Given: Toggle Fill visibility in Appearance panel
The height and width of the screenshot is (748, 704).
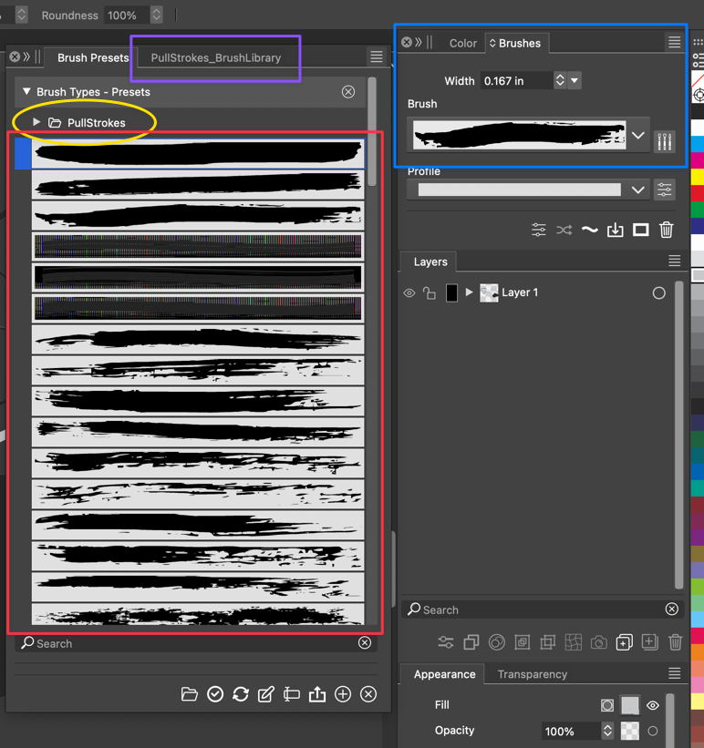Looking at the screenshot, I should coord(653,705).
